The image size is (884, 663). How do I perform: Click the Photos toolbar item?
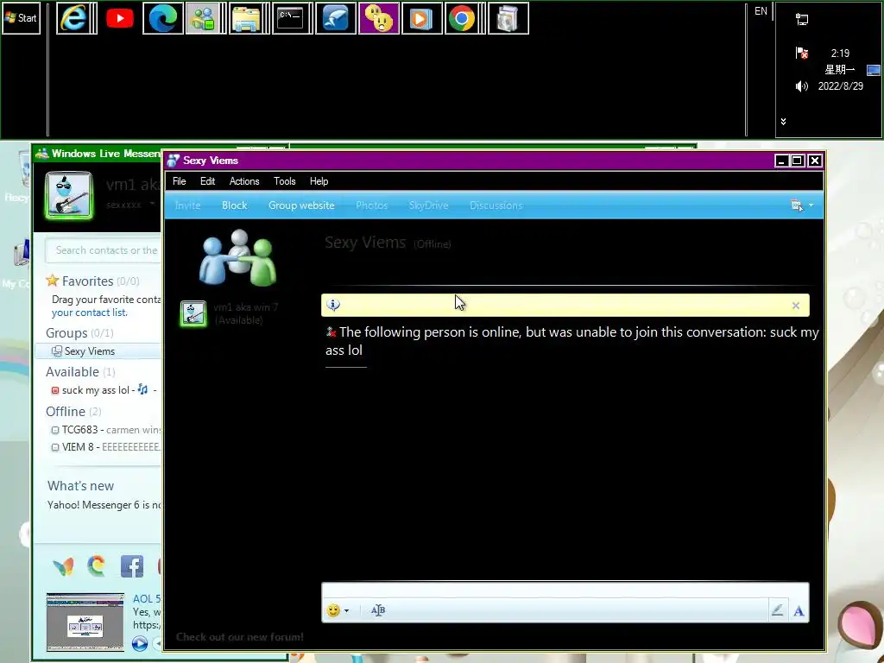point(371,205)
